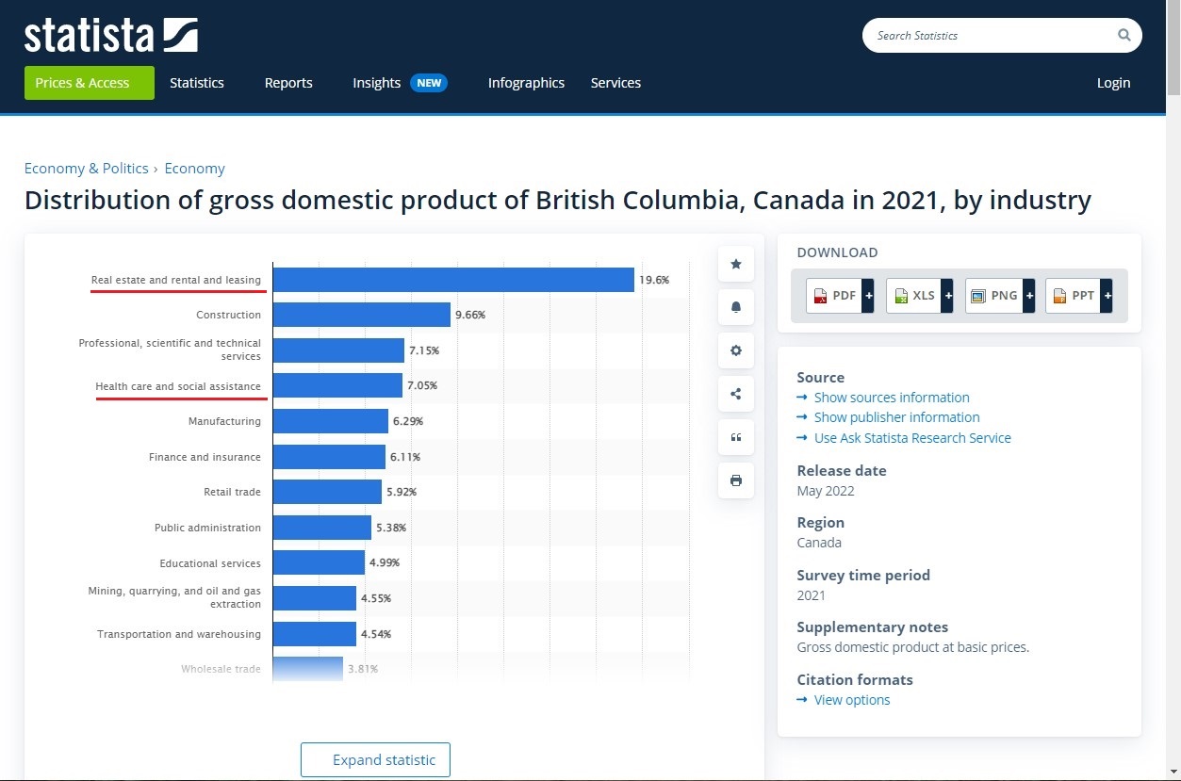Click the magnifier search icon
This screenshot has height=781, width=1181.
[x=1124, y=36]
